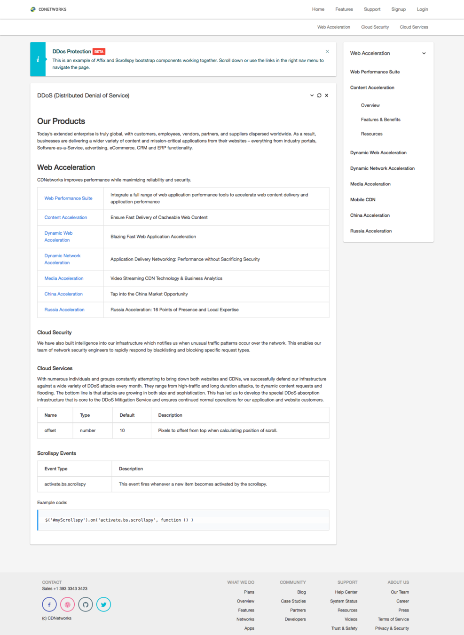The height and width of the screenshot is (635, 464).
Task: Open System Status footer link
Action: [x=344, y=601]
